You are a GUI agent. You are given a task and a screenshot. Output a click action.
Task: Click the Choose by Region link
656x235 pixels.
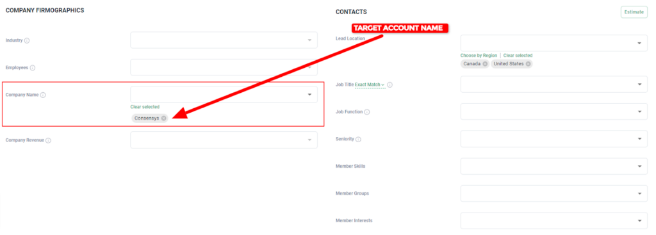click(479, 56)
